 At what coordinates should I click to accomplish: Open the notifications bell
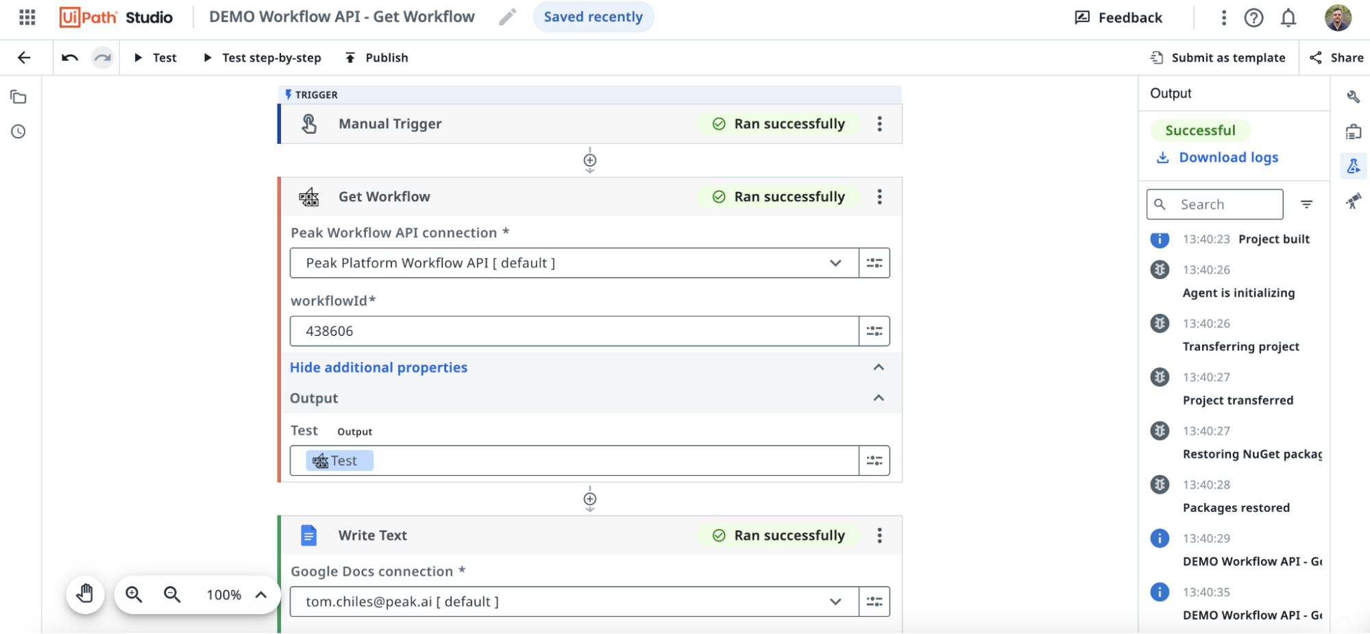[1288, 18]
